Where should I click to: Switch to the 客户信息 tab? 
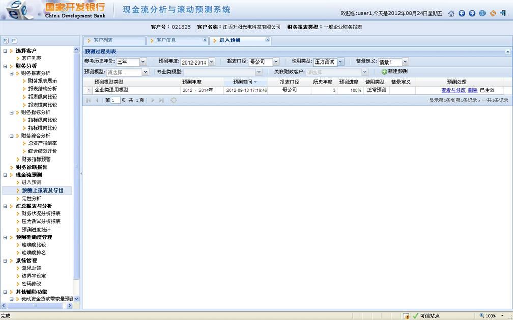click(x=177, y=40)
